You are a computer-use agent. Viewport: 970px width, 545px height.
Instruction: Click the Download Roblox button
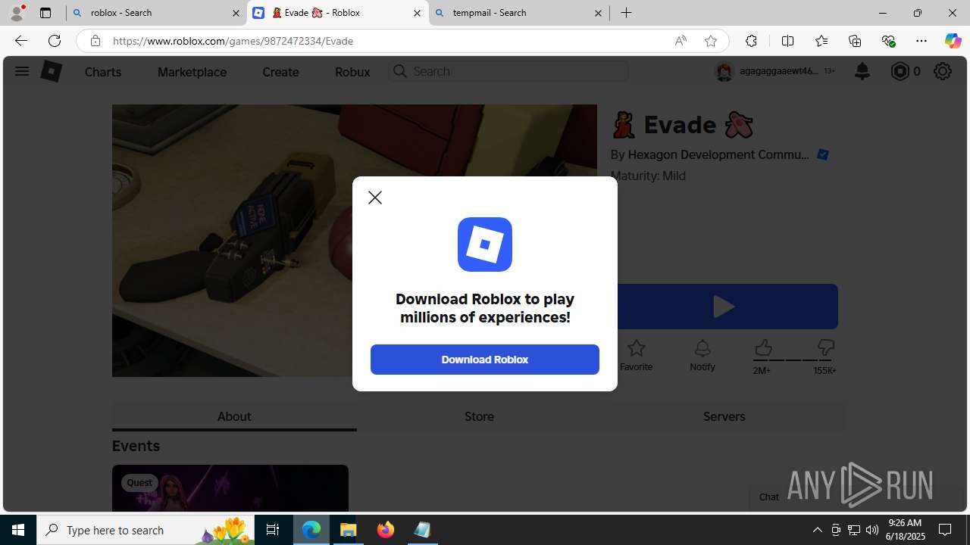485,360
